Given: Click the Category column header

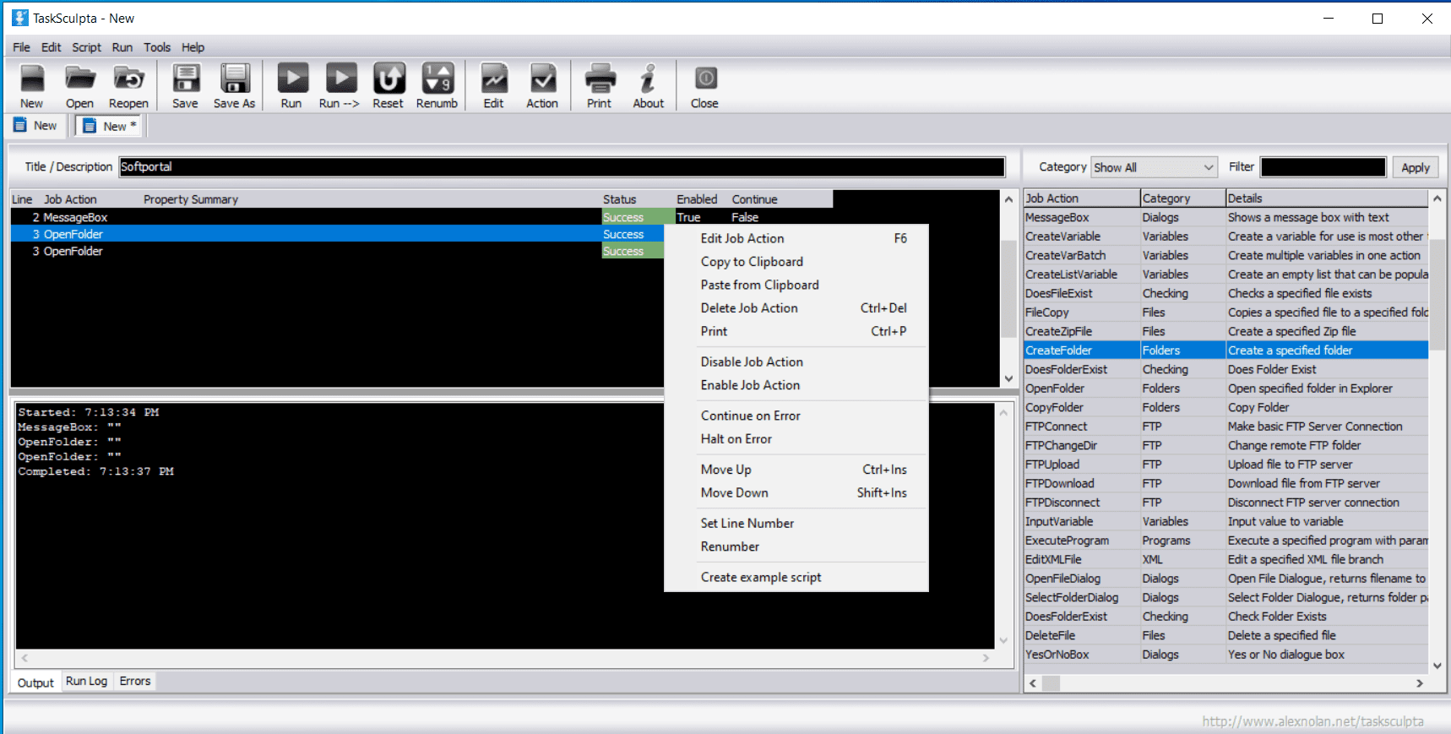Looking at the screenshot, I should 1182,198.
